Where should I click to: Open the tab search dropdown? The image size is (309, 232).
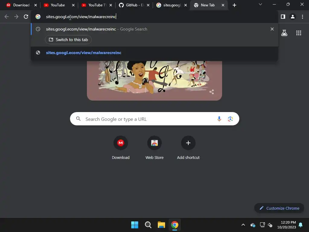point(260,4)
